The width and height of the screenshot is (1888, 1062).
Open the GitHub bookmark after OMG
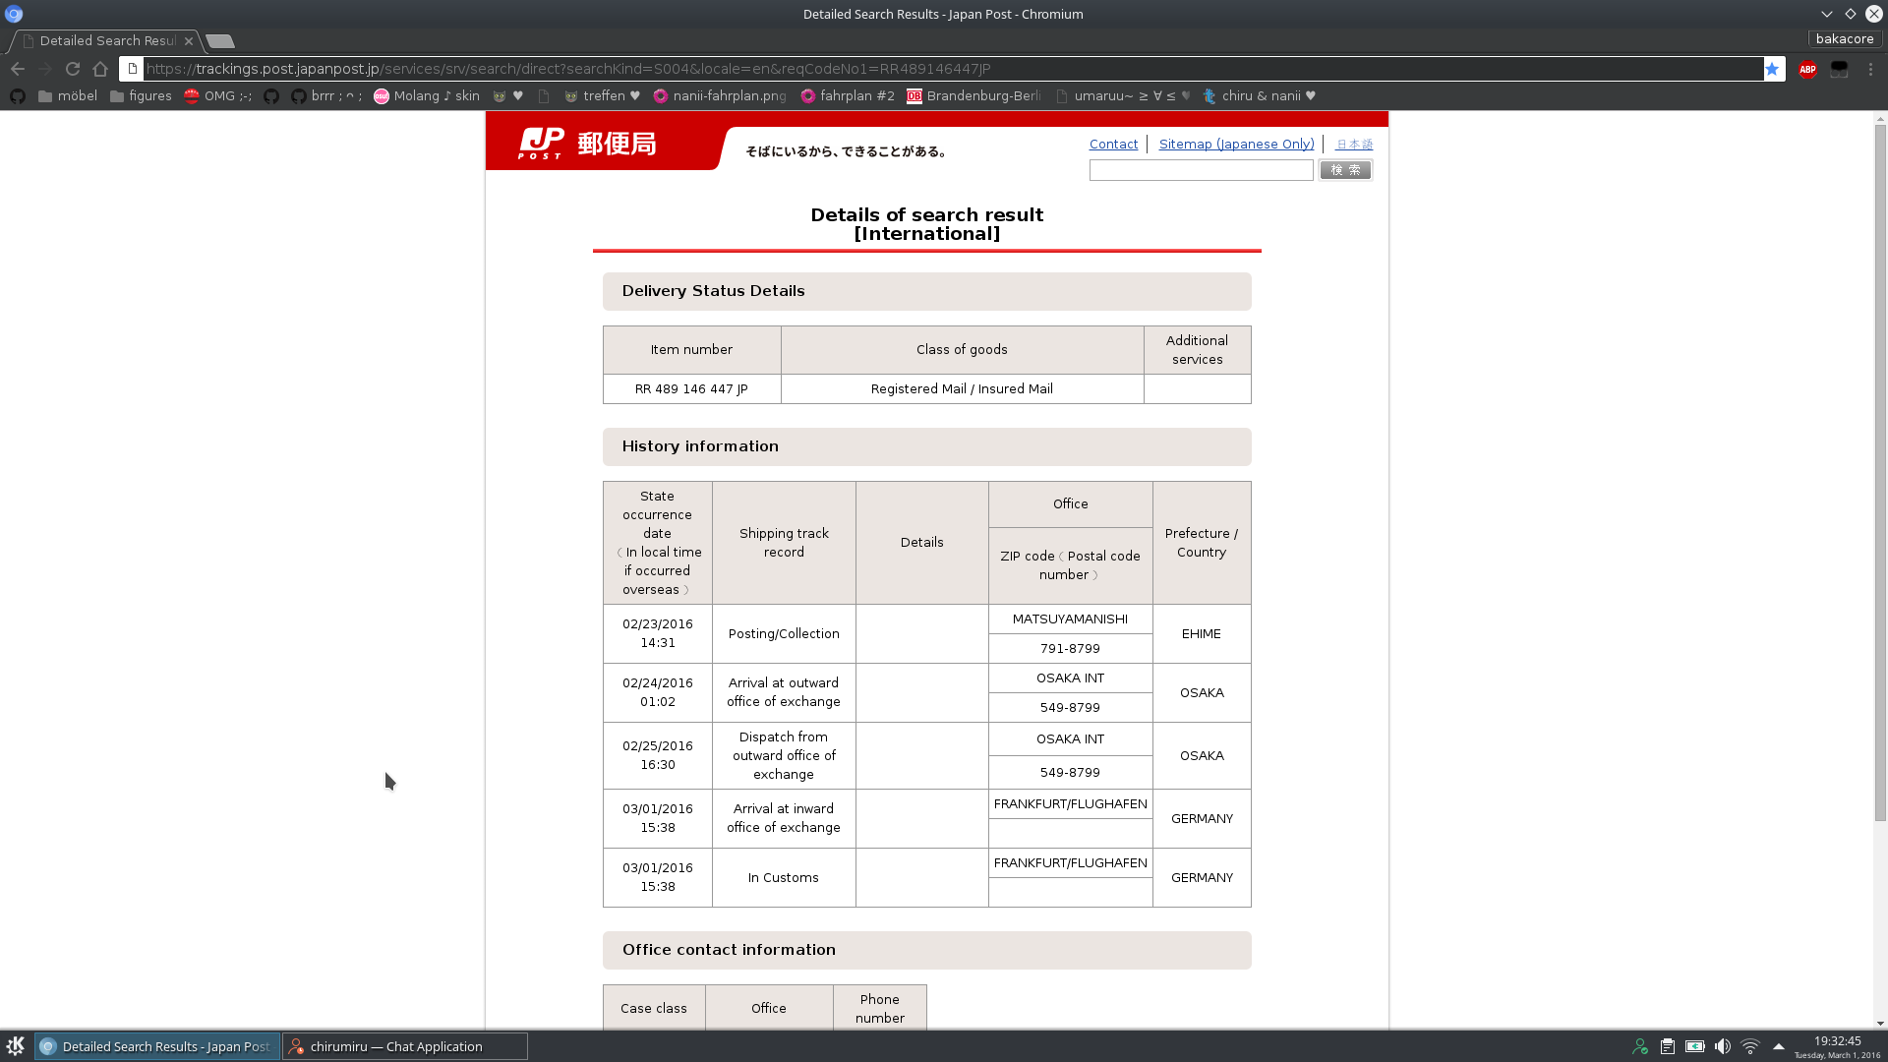271,96
